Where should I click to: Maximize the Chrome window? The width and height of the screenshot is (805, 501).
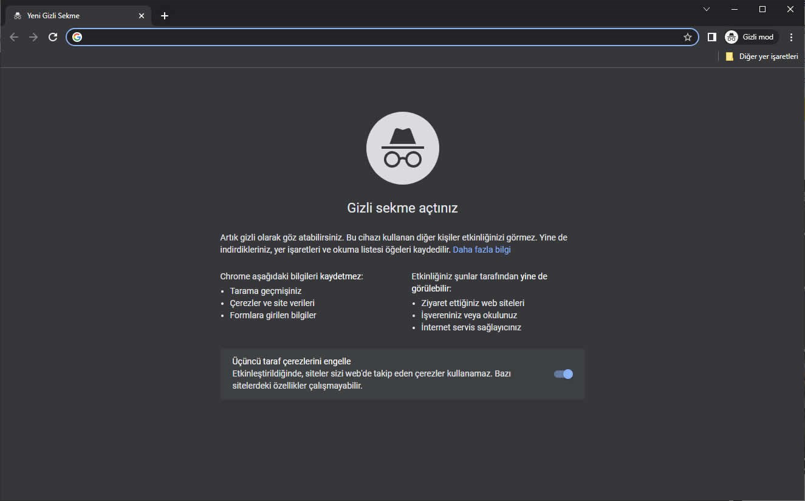point(762,9)
